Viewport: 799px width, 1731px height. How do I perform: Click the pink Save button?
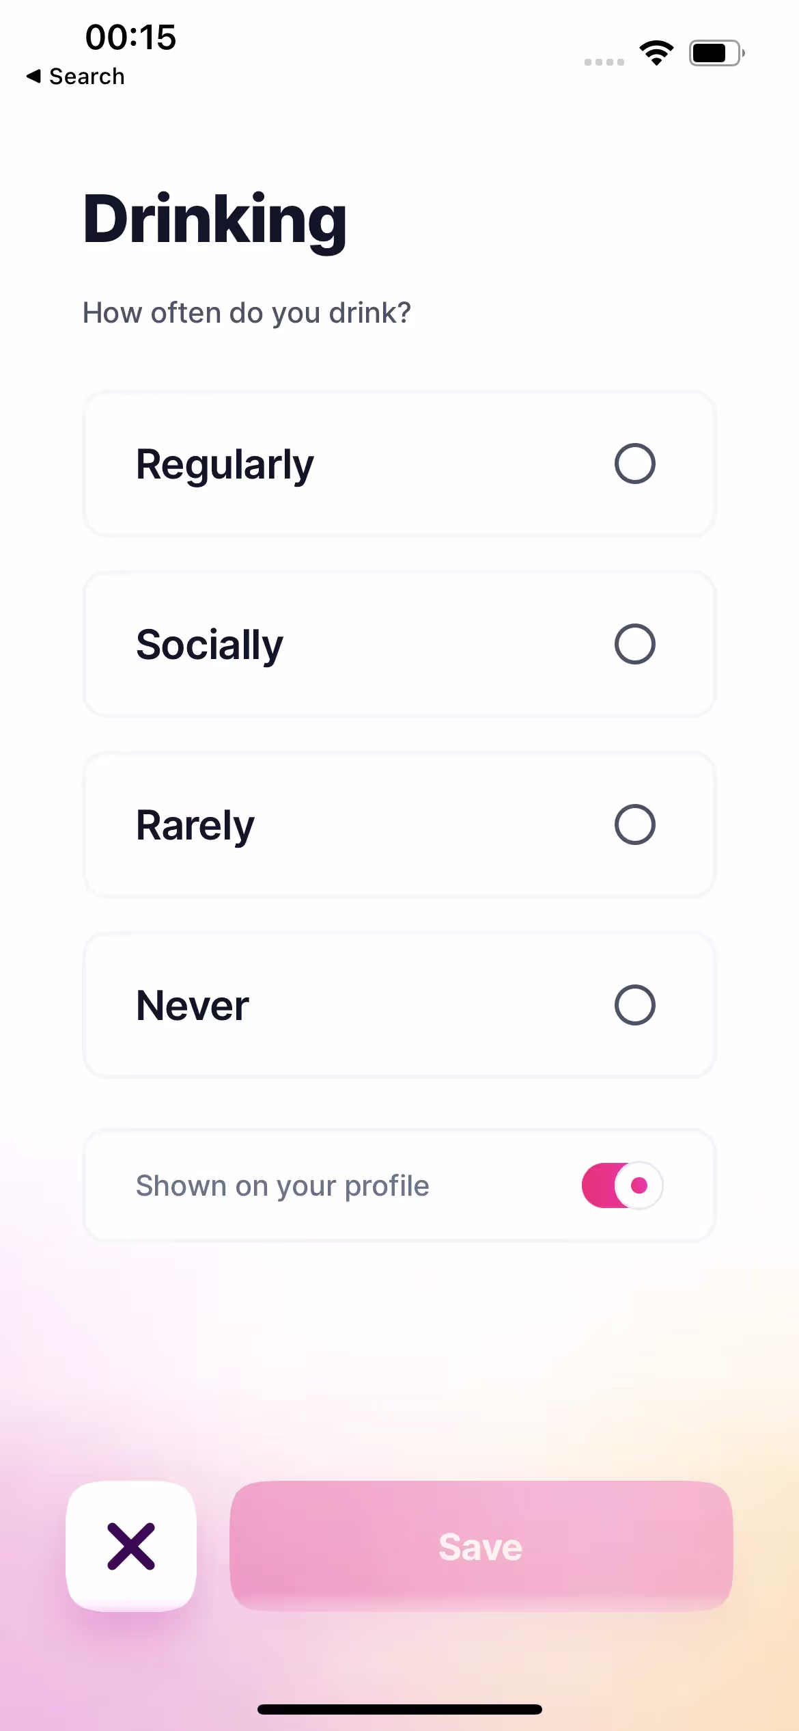coord(481,1546)
